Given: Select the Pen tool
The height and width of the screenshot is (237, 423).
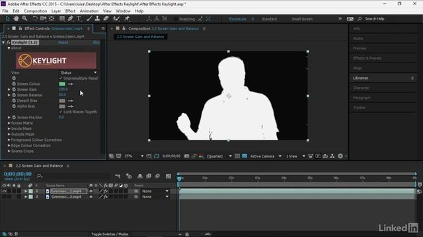Looking at the screenshot, I should point(71,18).
